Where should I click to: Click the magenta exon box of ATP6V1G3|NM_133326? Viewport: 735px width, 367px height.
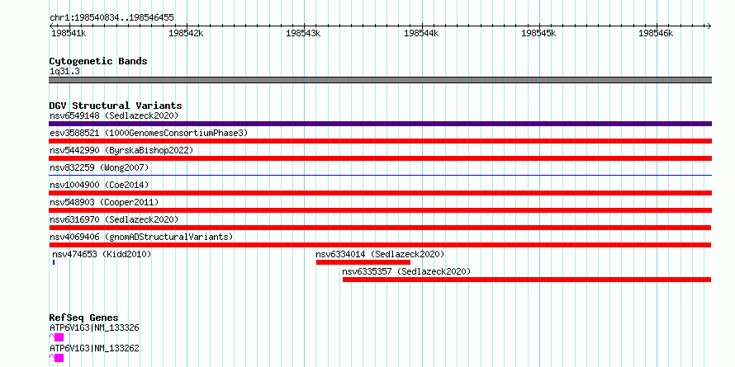point(59,337)
